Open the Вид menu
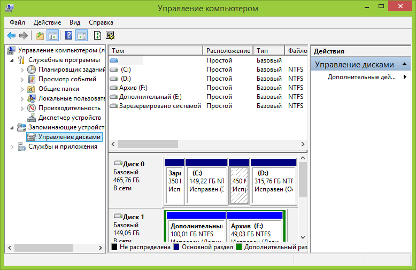Screen dimensions: 416x270 coord(75,22)
